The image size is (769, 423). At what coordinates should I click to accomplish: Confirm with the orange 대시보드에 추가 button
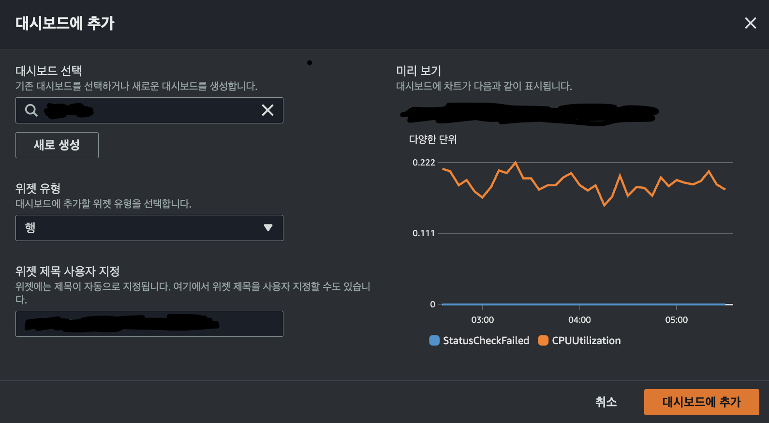(702, 402)
